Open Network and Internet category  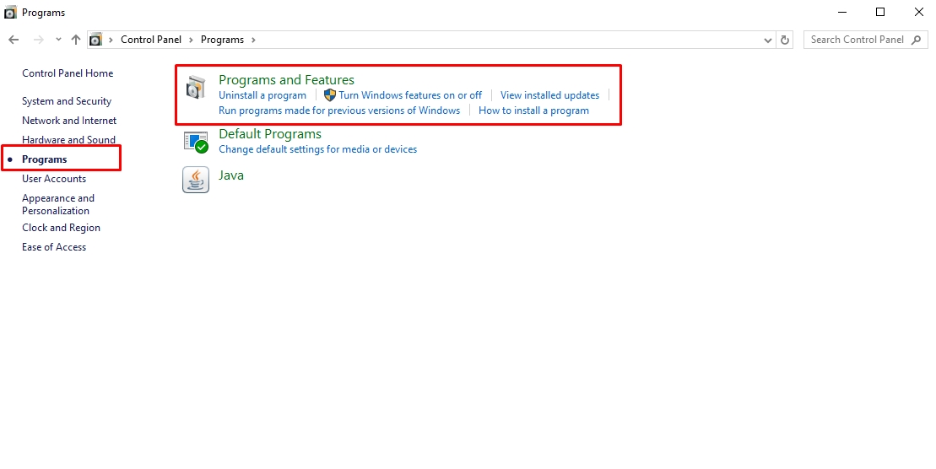pos(69,121)
